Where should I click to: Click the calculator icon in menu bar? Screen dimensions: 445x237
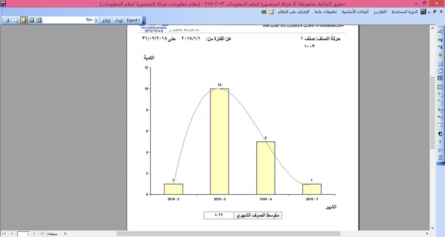[x=264, y=12]
